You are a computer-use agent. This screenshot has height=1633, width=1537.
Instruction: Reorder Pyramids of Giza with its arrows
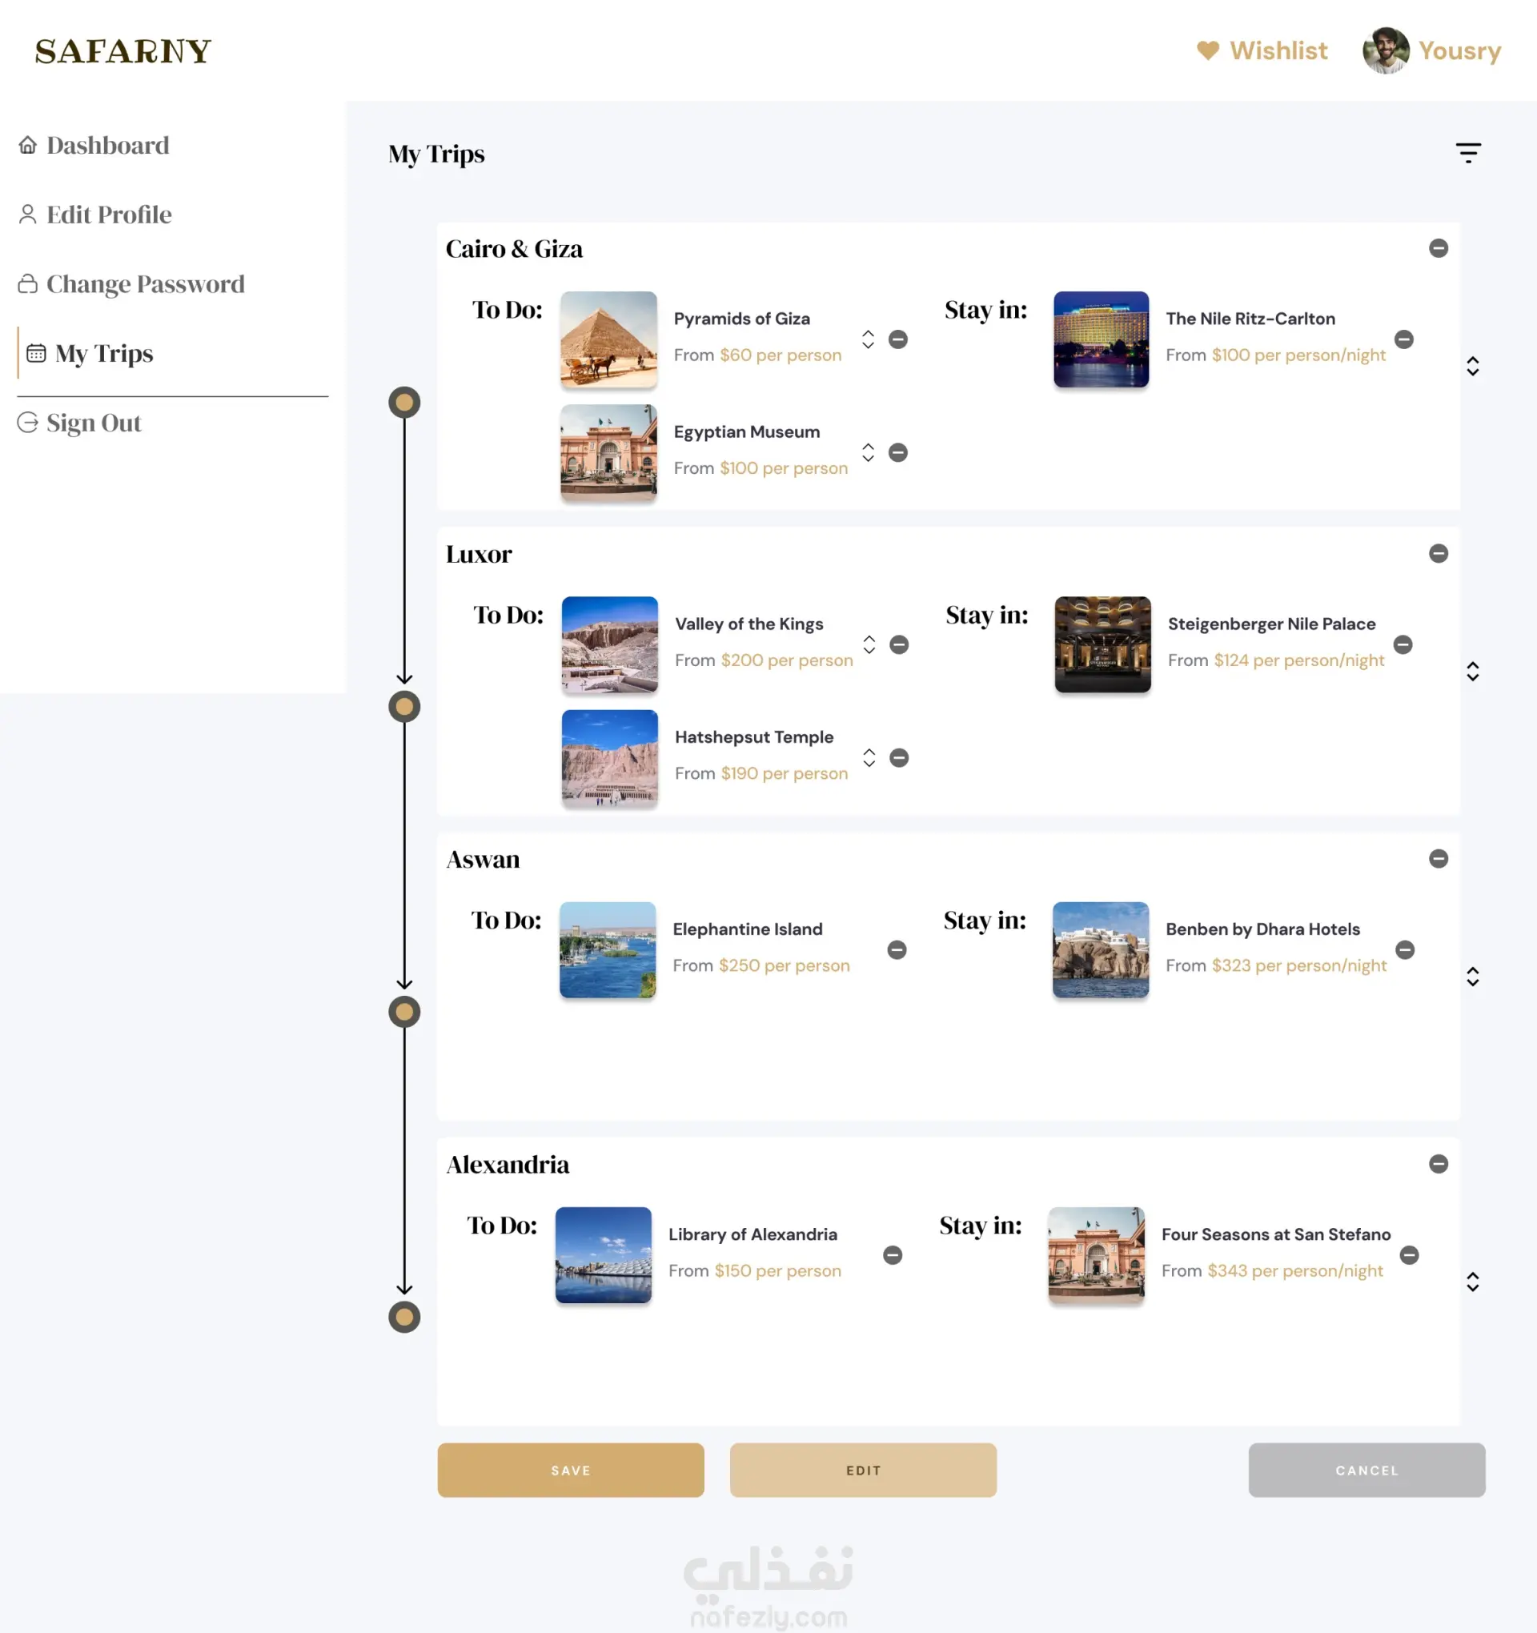pyautogui.click(x=869, y=339)
